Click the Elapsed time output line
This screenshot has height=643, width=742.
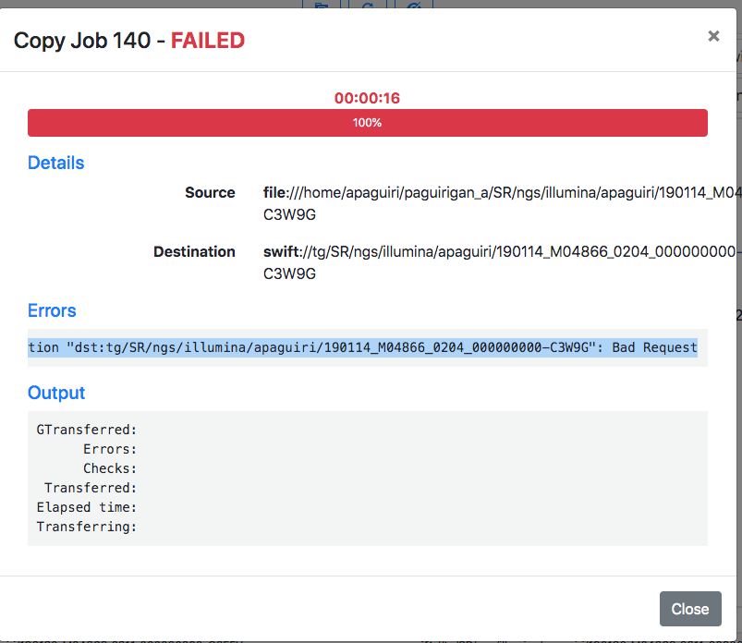coord(87,507)
